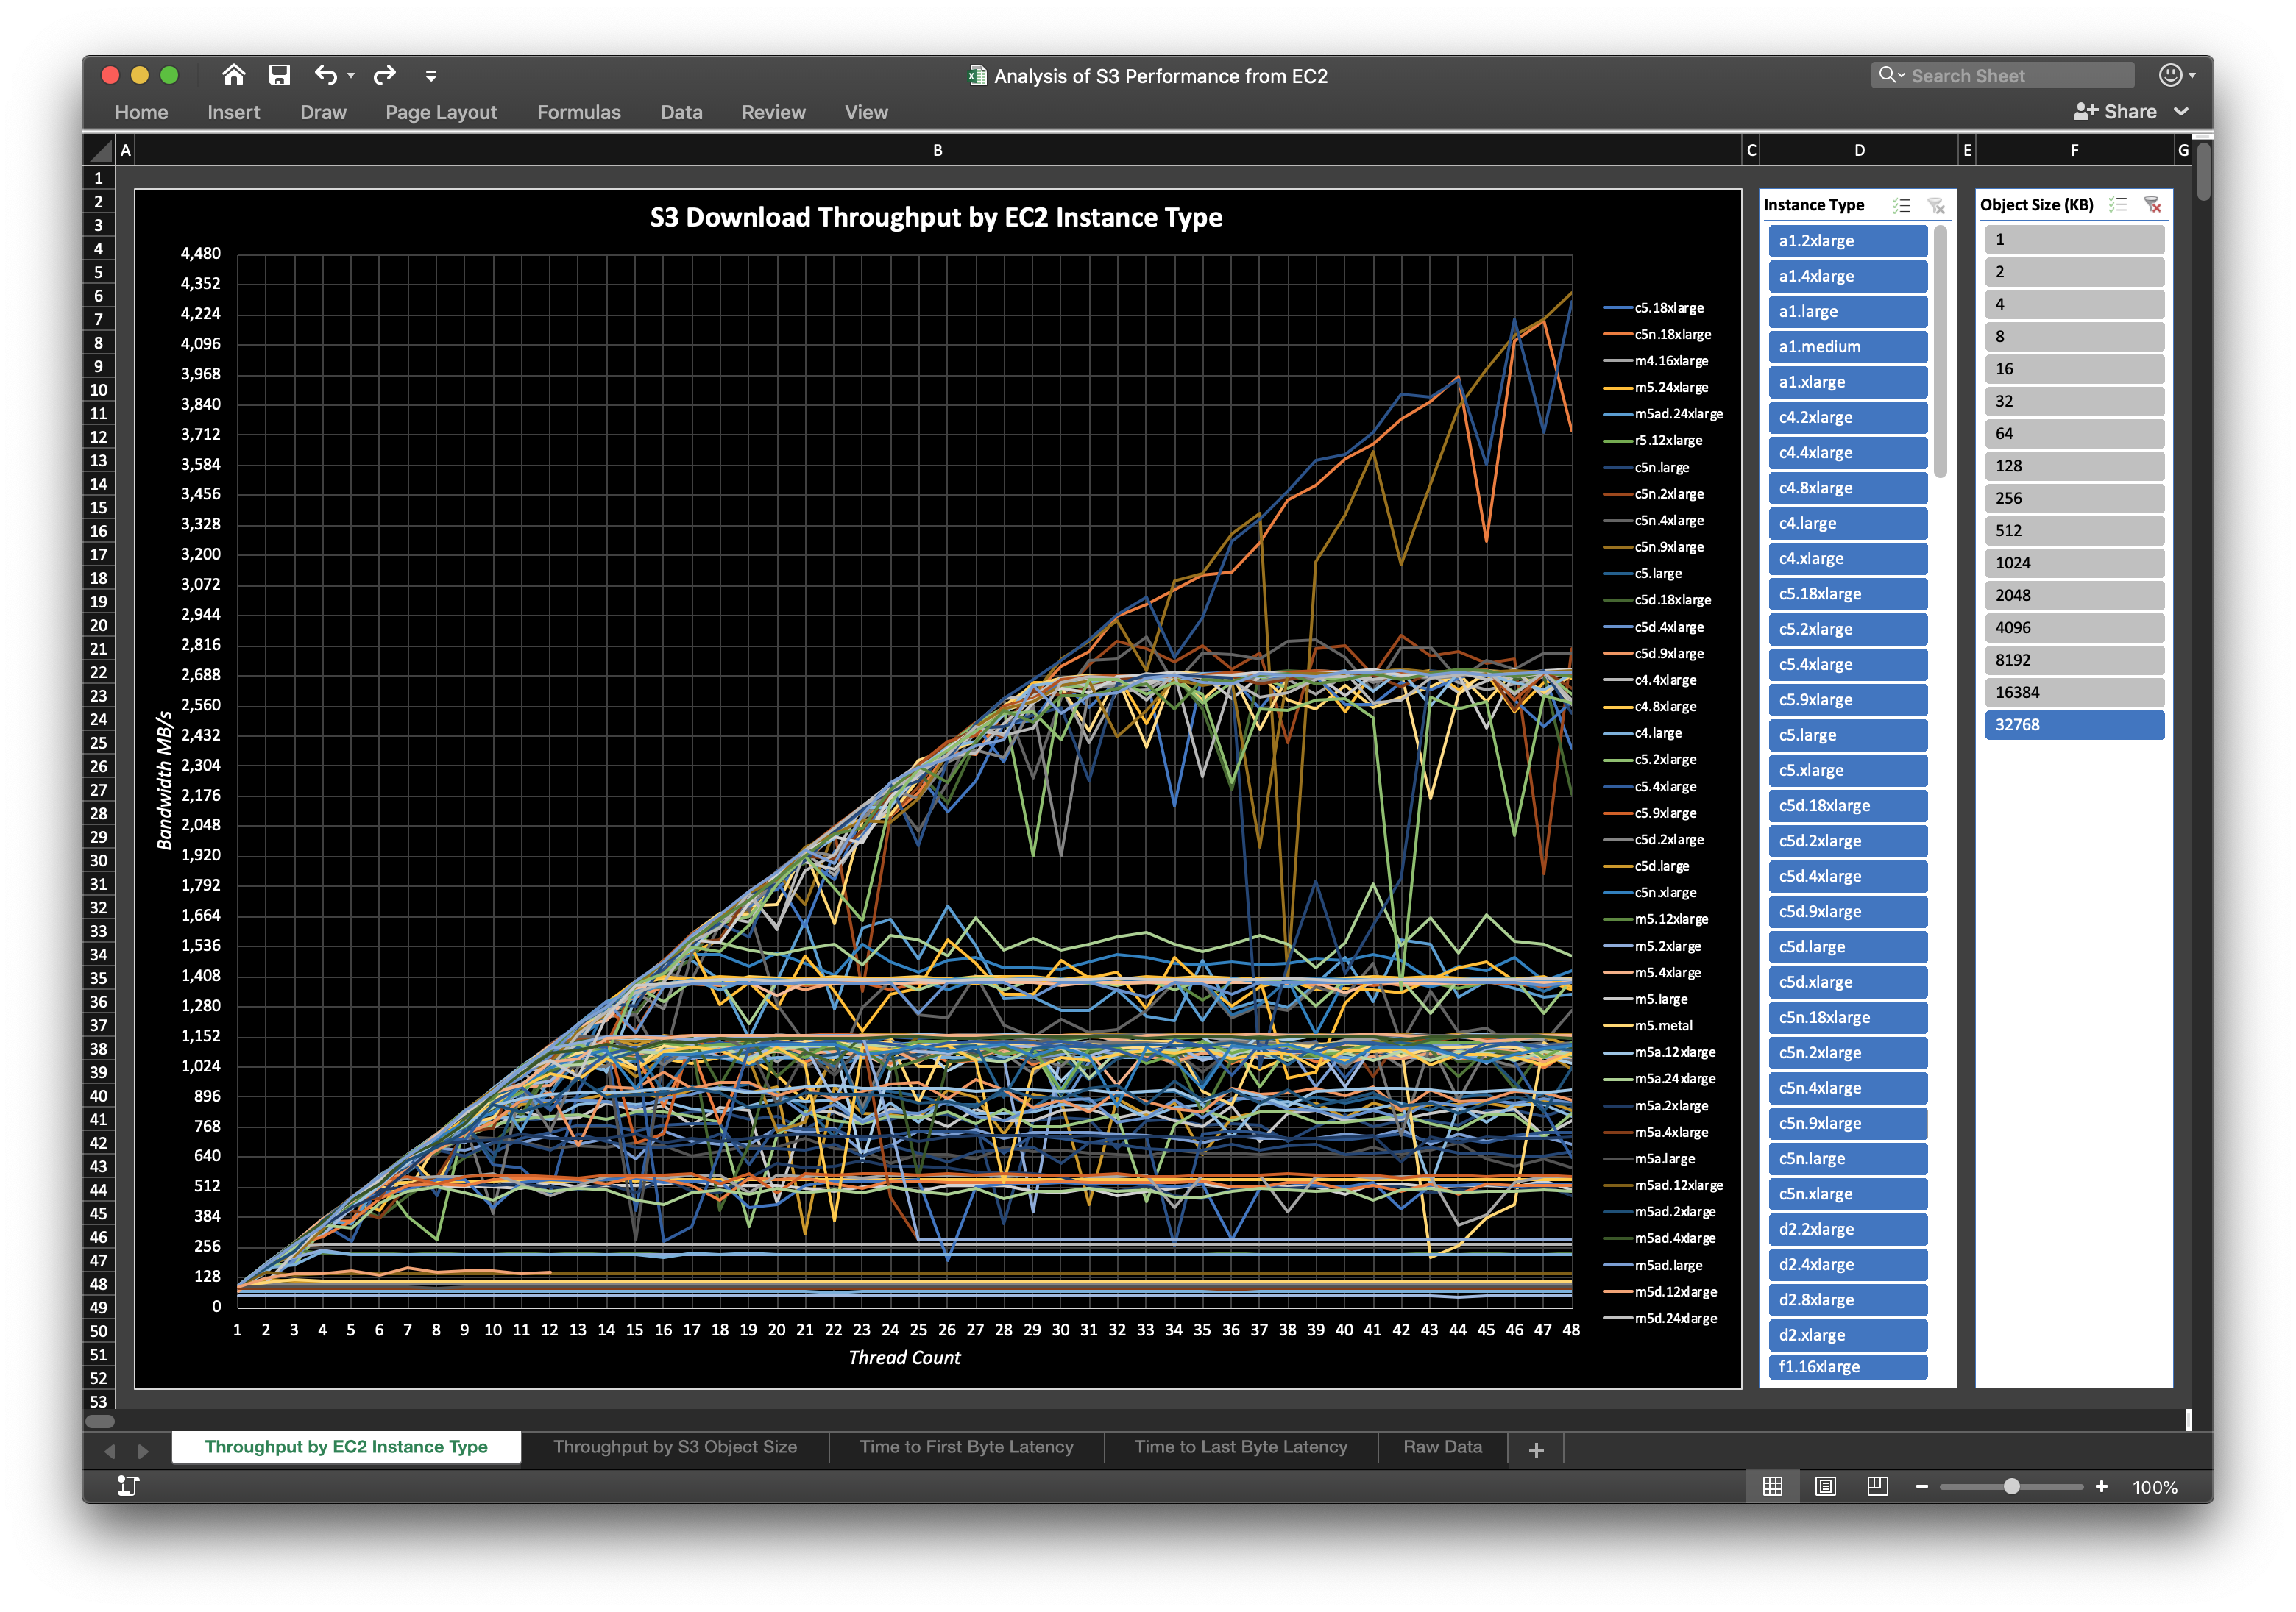The height and width of the screenshot is (1612, 2296).
Task: Switch to Throughput by S3 Object Size sheet
Action: pyautogui.click(x=675, y=1447)
